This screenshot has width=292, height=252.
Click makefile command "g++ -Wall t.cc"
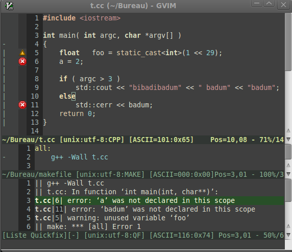click(80, 157)
